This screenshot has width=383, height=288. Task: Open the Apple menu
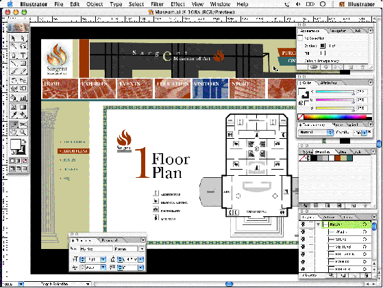click(10, 4)
